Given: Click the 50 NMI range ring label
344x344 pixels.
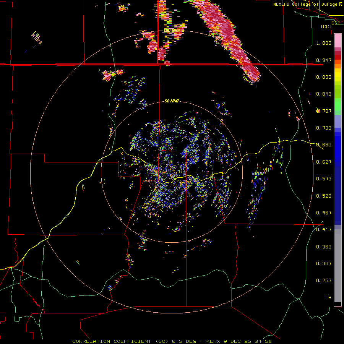Looking at the screenshot, I should click(172, 101).
